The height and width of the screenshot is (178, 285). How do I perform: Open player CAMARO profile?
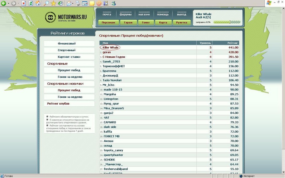[110, 122]
